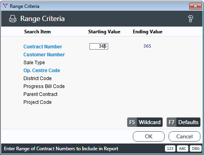
Task: Click the District Code row label
Action: (x=37, y=78)
